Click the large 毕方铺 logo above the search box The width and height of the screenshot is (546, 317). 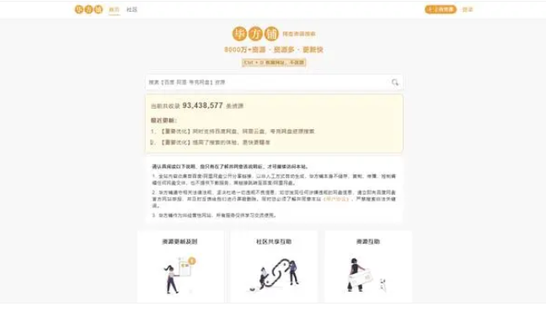255,34
